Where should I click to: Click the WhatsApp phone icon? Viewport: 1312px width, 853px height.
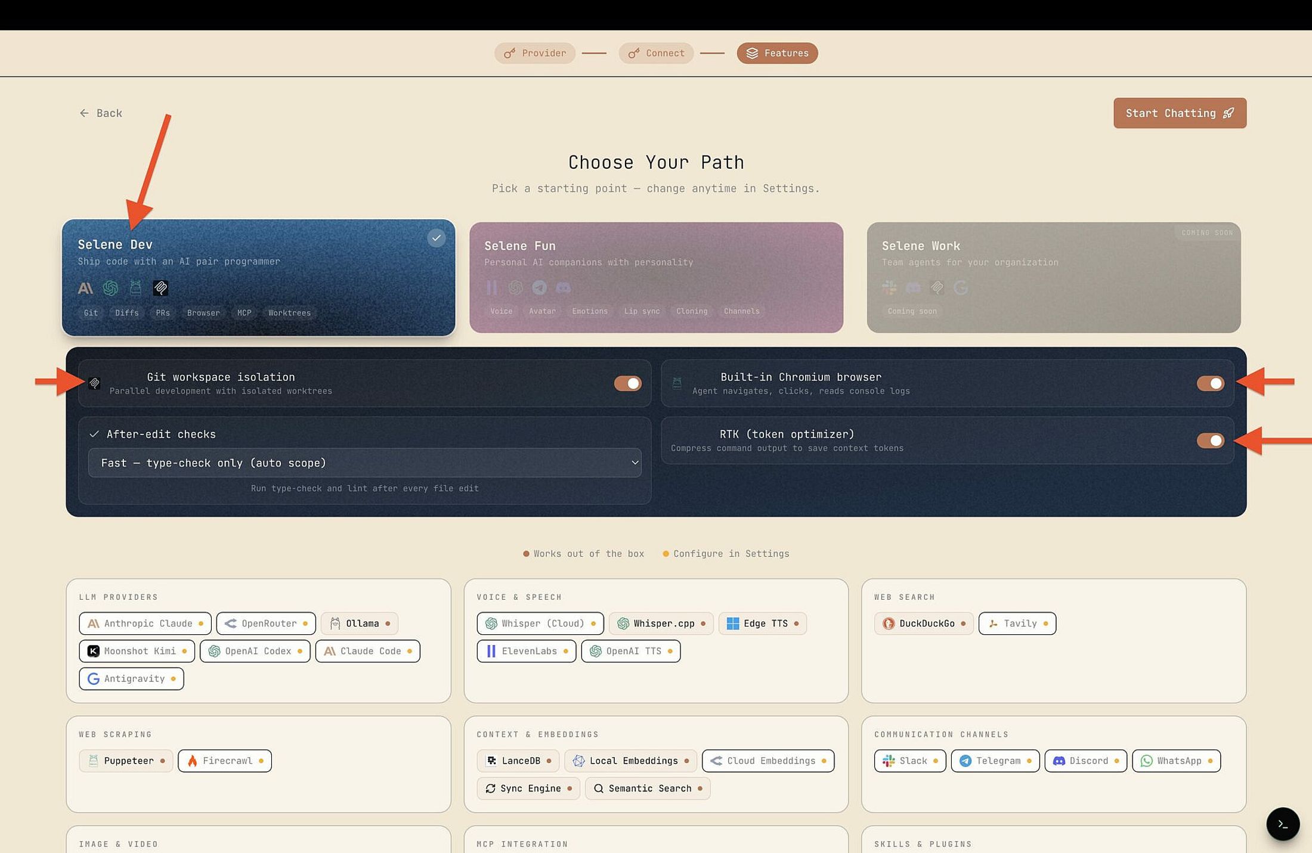tap(1146, 761)
